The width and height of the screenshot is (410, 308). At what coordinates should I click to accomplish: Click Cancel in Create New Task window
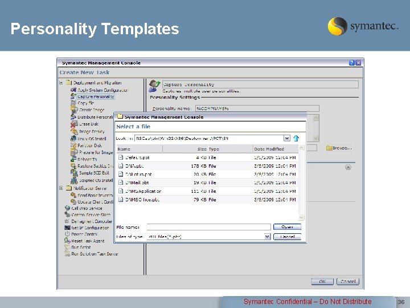[x=348, y=282]
